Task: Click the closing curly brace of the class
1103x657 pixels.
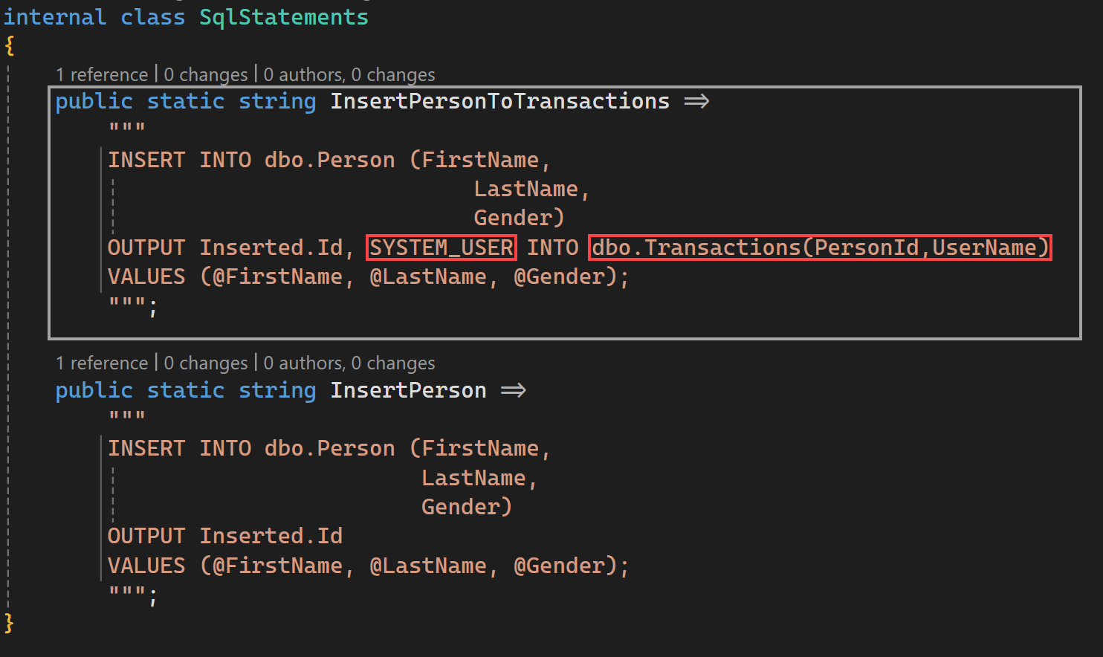Action: point(9,622)
